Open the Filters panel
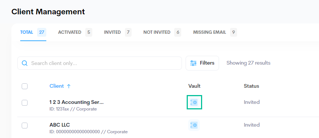Screen dimensions: 319x138 pyautogui.click(x=202, y=63)
